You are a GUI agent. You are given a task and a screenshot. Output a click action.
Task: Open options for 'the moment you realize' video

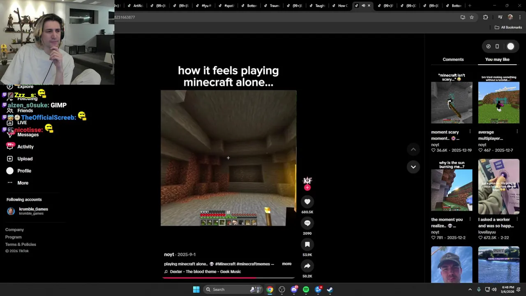click(x=470, y=219)
